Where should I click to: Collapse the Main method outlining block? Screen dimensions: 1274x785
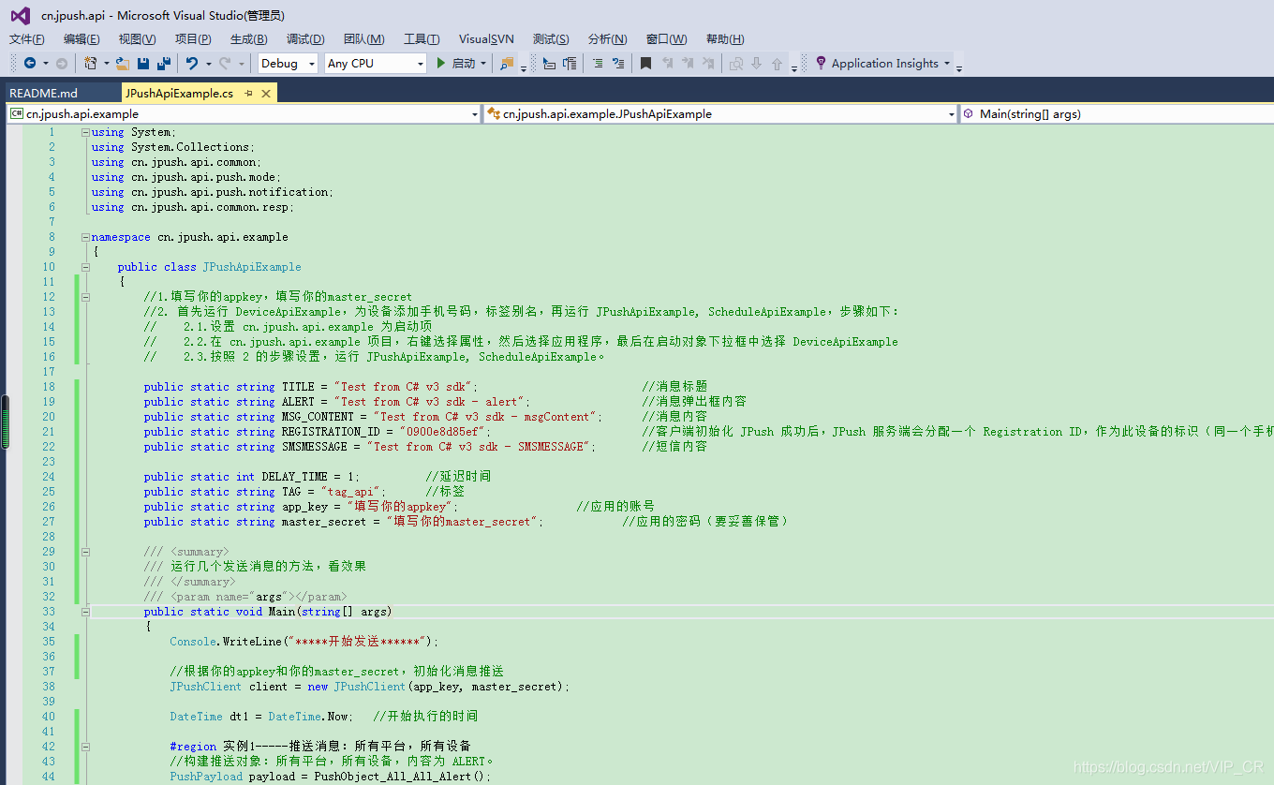tap(85, 612)
